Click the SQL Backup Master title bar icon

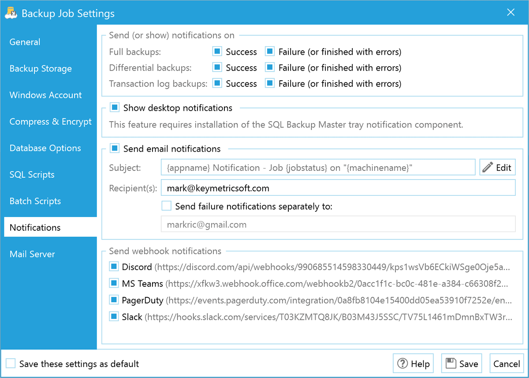pos(11,13)
